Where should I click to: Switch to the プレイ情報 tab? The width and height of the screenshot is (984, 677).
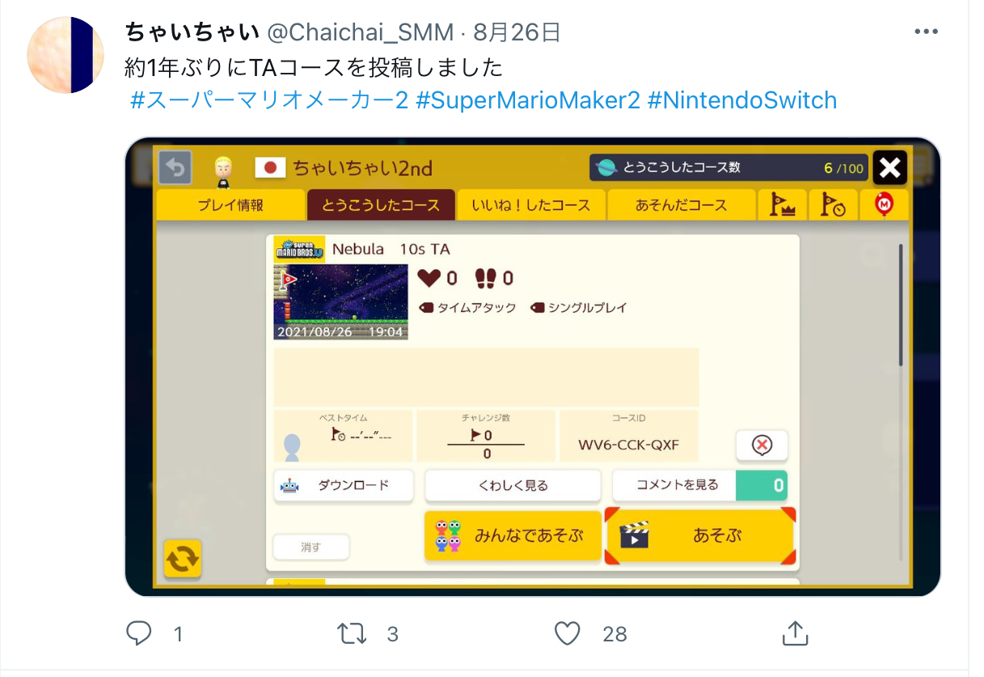tap(230, 205)
